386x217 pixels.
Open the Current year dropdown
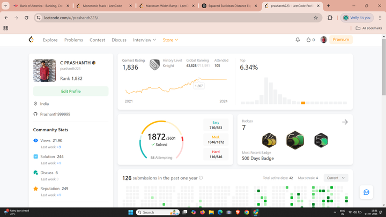pos(336,178)
